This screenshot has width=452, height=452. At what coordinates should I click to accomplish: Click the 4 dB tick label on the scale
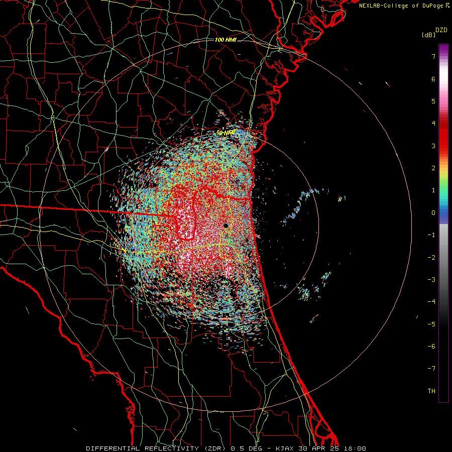433,124
